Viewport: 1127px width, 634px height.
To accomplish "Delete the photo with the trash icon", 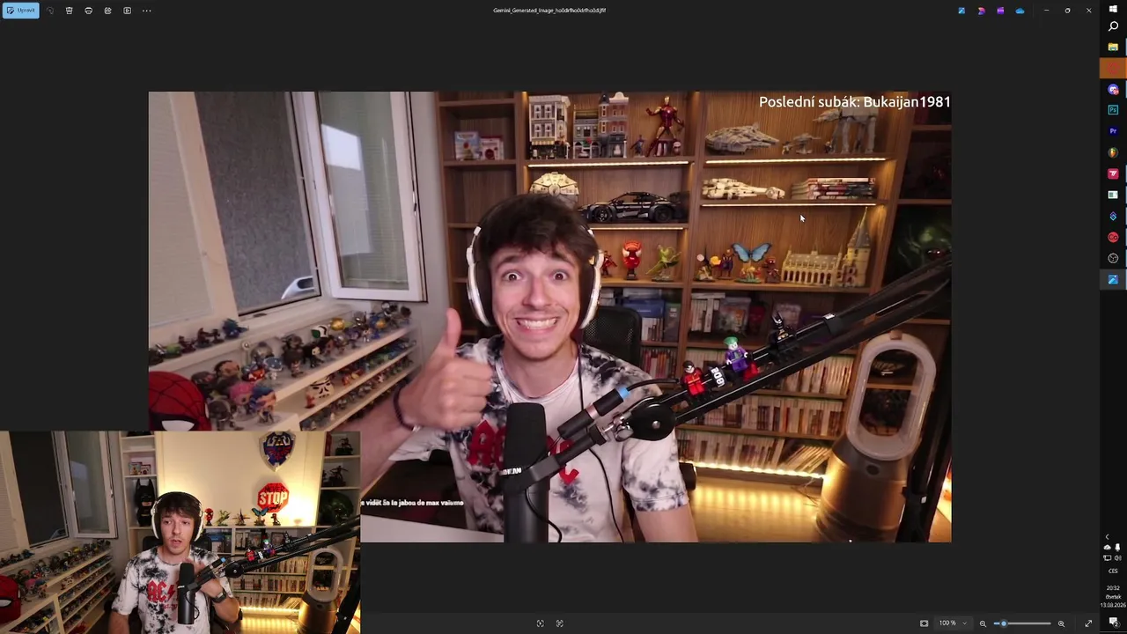I will (69, 11).
